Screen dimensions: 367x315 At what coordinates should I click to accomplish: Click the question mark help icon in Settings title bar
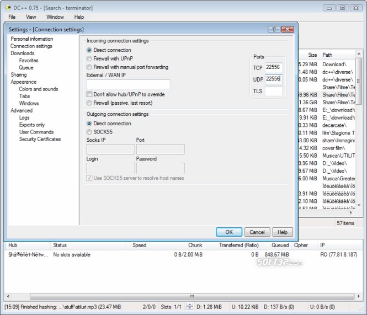[x=274, y=29]
